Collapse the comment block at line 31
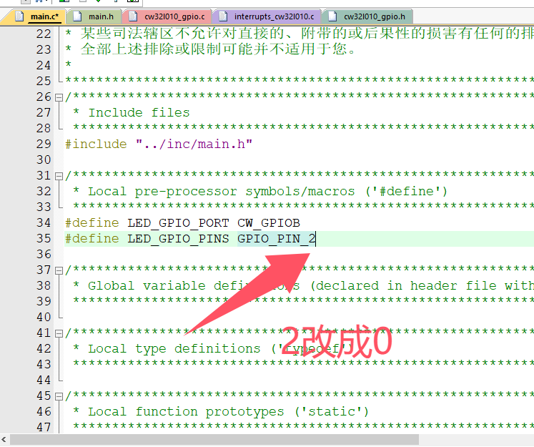The width and height of the screenshot is (534, 447). pos(59,175)
